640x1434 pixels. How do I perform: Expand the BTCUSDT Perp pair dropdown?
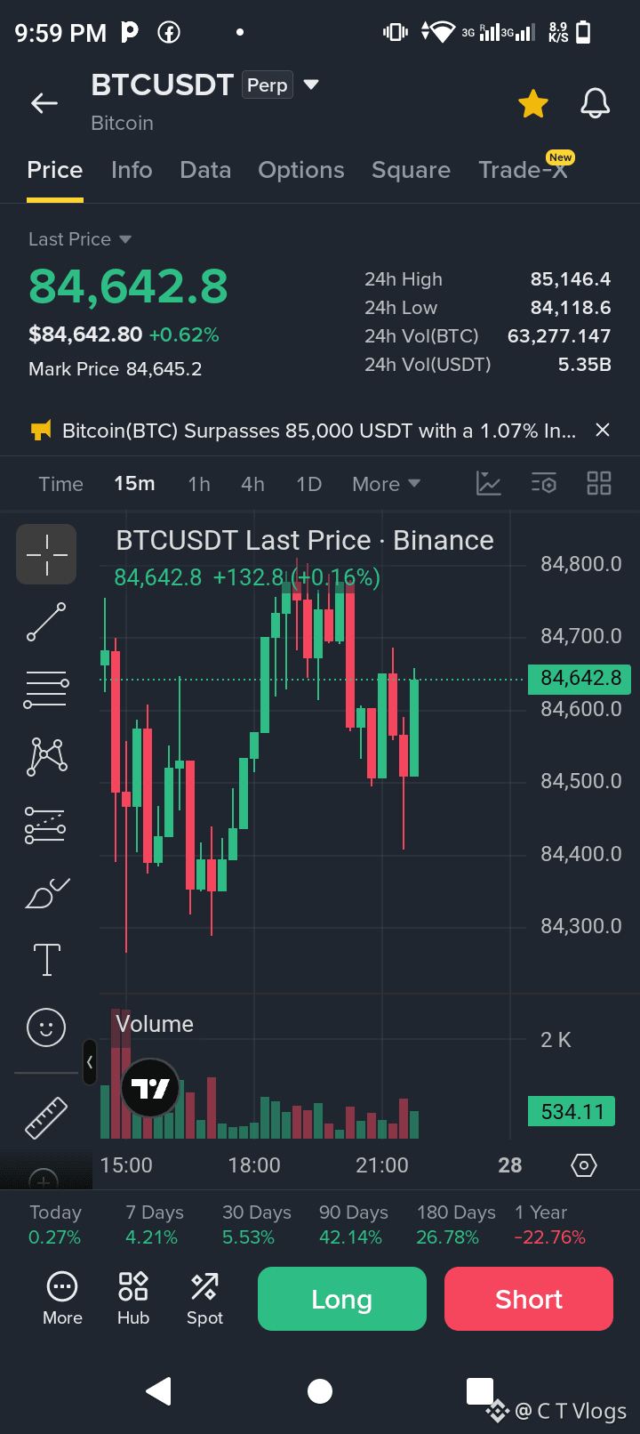point(311,85)
